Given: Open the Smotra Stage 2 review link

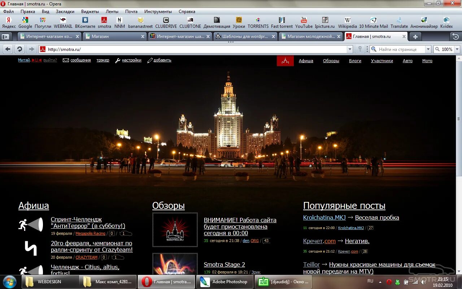Looking at the screenshot, I should tap(225, 264).
